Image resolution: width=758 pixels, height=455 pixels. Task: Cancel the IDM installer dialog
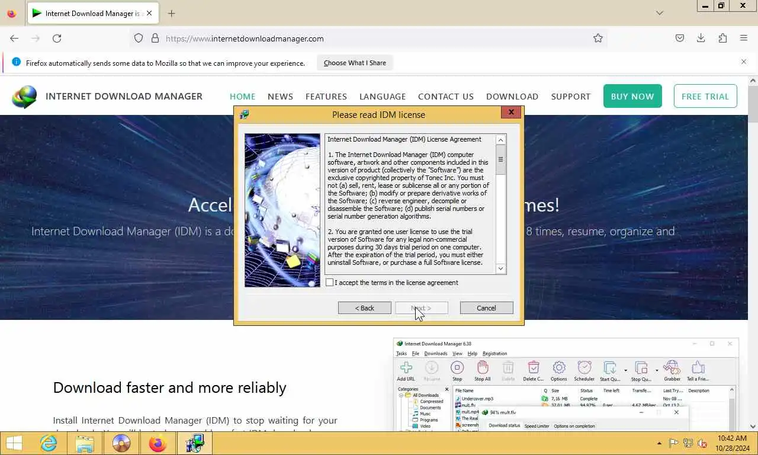coord(486,308)
